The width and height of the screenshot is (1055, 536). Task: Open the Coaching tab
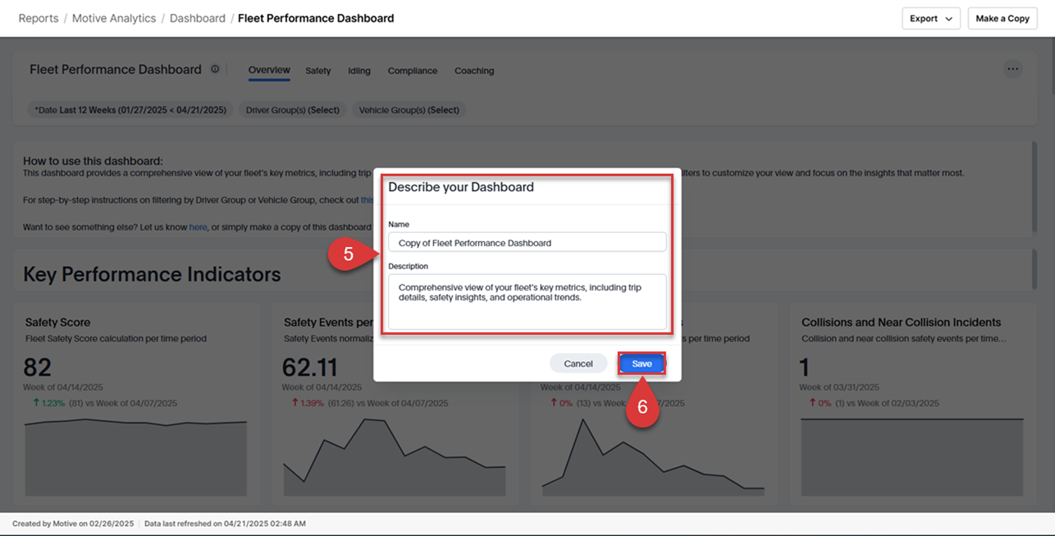pyautogui.click(x=474, y=71)
